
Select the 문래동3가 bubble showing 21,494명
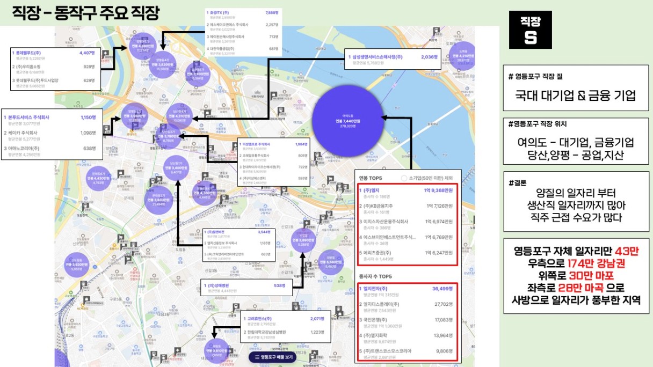pos(158,200)
